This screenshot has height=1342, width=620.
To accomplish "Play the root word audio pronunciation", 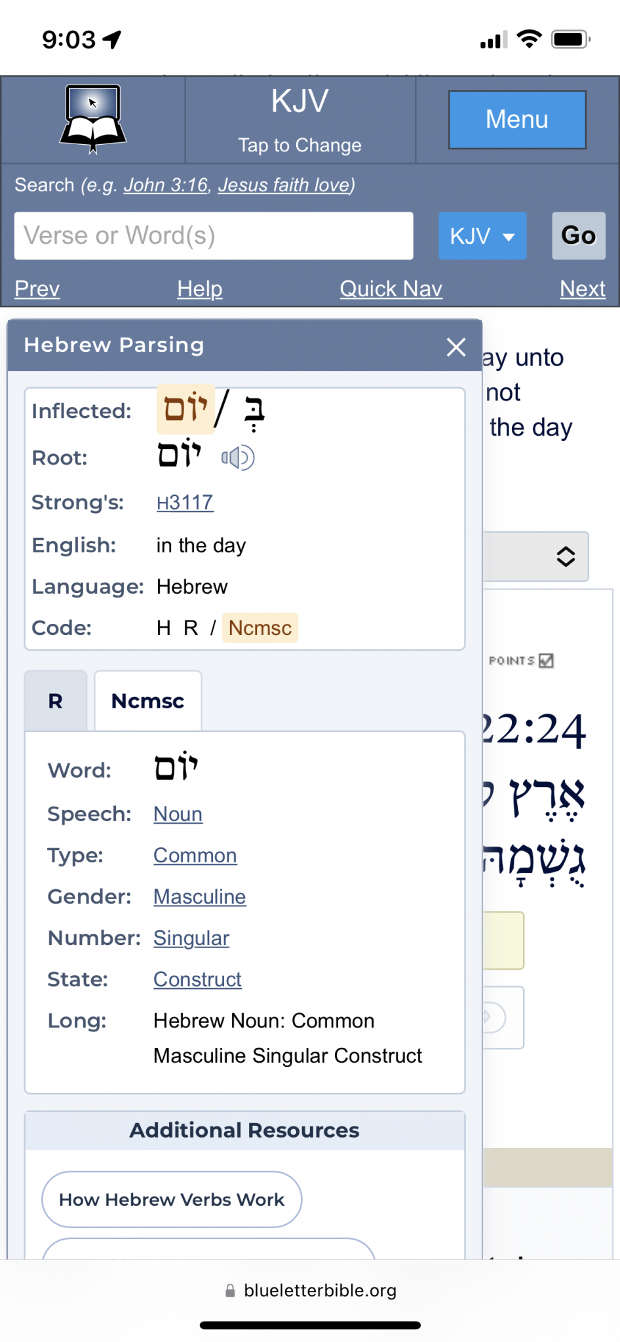I will (x=237, y=458).
